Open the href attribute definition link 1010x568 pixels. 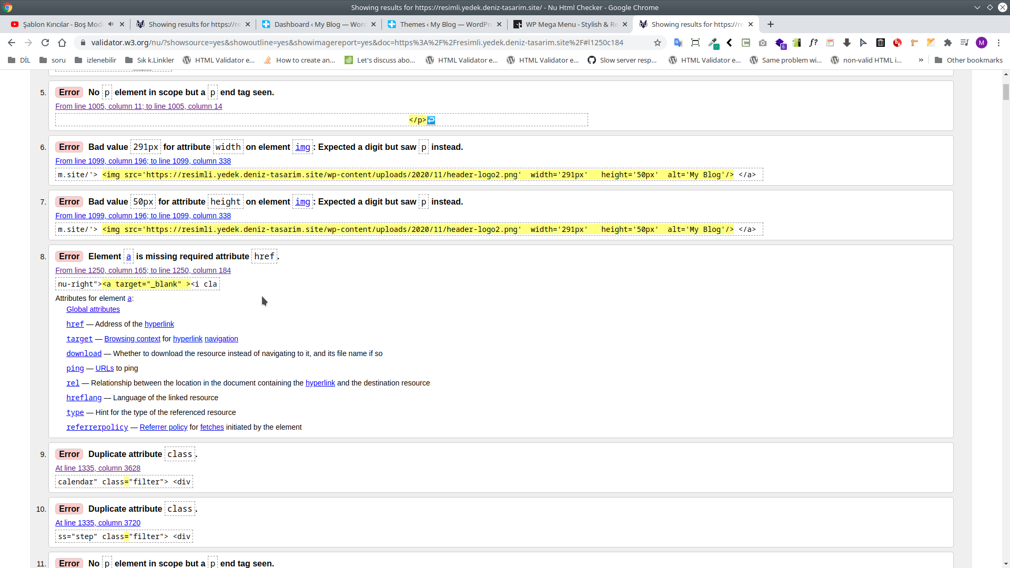pos(75,324)
